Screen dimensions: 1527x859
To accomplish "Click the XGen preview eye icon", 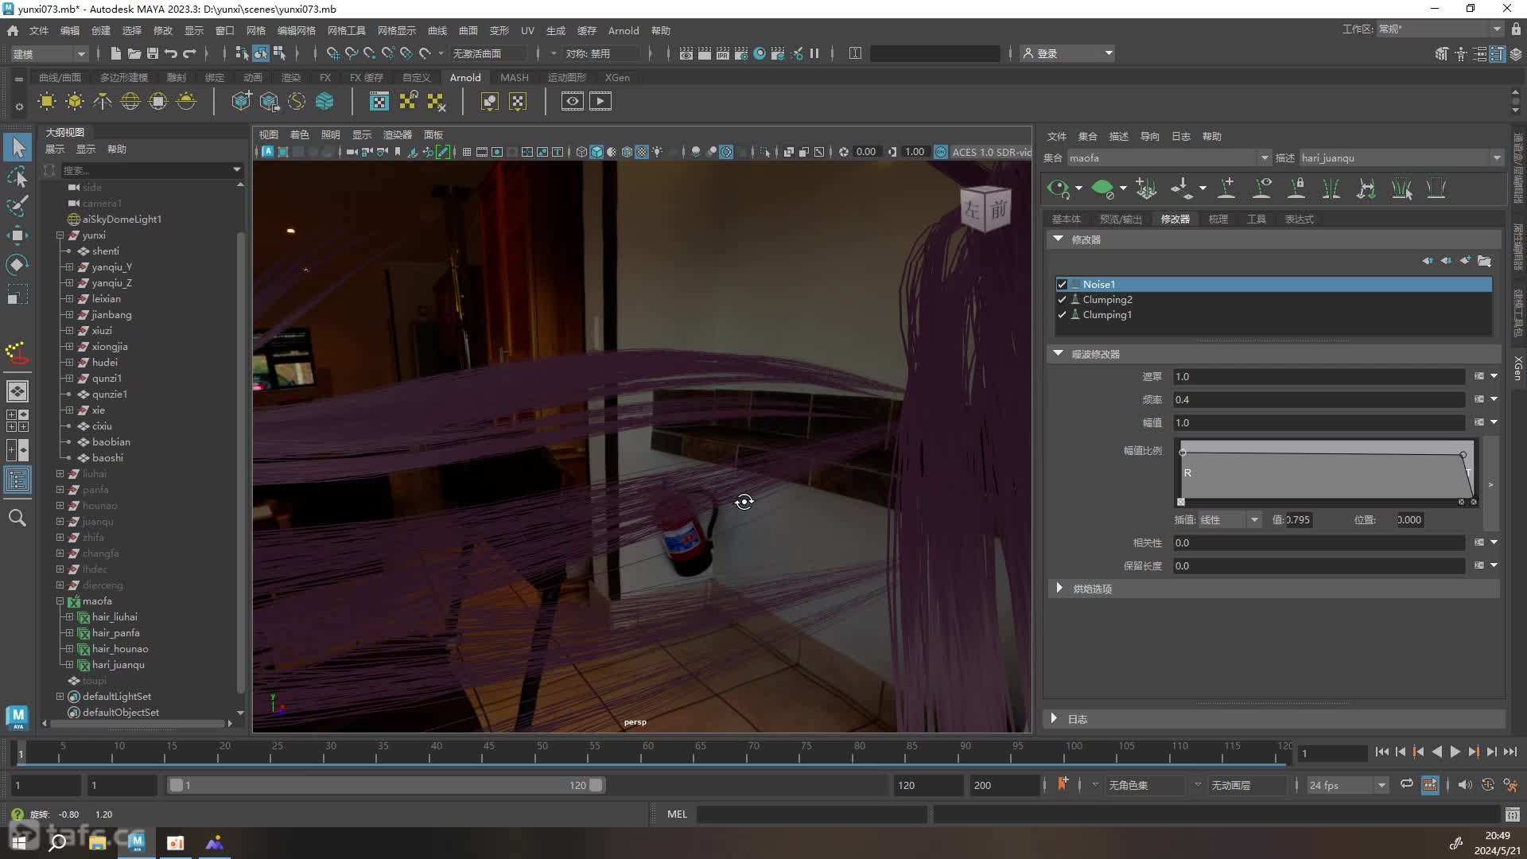I will [1059, 189].
